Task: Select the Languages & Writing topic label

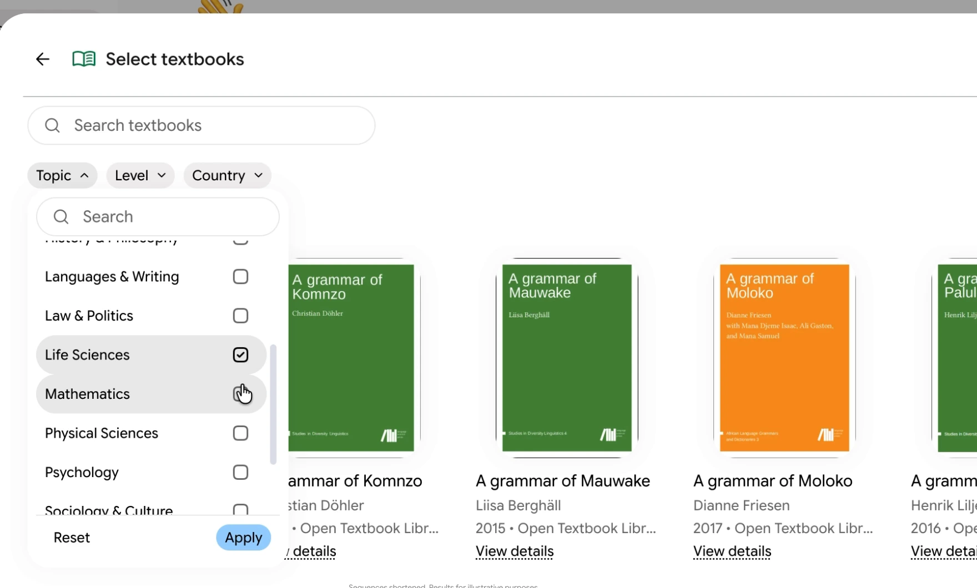Action: coord(112,276)
